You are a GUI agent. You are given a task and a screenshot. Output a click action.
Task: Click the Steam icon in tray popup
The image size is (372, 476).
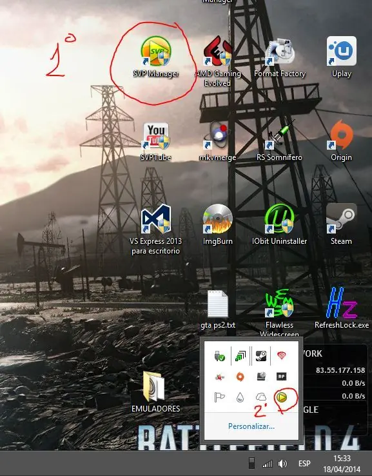tap(261, 355)
